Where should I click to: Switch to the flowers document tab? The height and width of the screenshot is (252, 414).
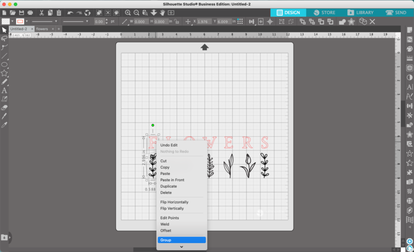click(42, 29)
